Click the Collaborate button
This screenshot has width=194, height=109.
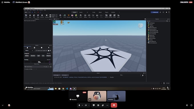[x=155, y=12]
